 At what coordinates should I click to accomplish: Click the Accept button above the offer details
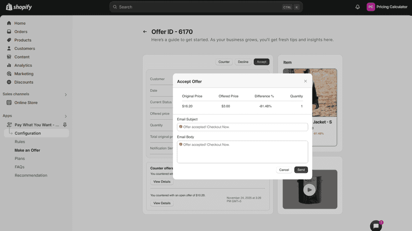click(x=261, y=62)
